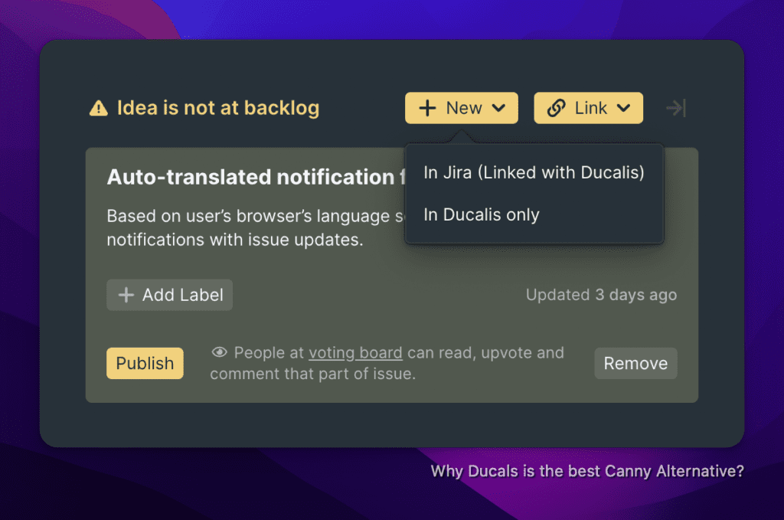Publish the idea to the voting board
The height and width of the screenshot is (520, 784).
tap(145, 363)
